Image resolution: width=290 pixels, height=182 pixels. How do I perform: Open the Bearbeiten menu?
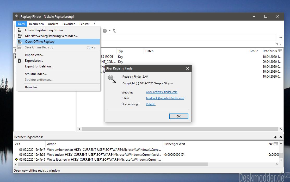click(x=36, y=24)
